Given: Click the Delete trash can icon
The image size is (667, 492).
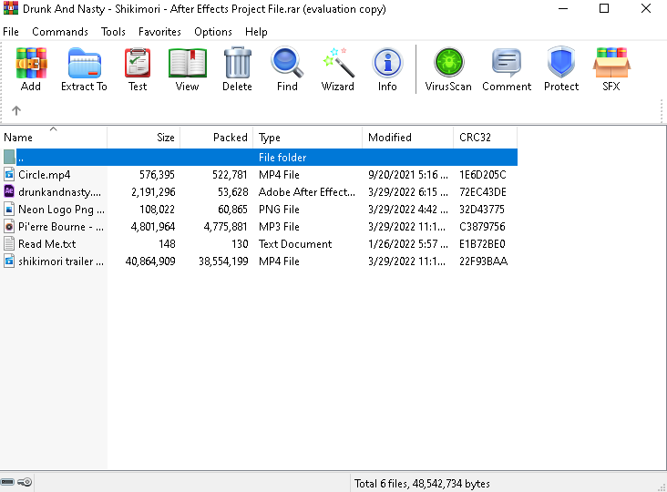Looking at the screenshot, I should pyautogui.click(x=237, y=64).
